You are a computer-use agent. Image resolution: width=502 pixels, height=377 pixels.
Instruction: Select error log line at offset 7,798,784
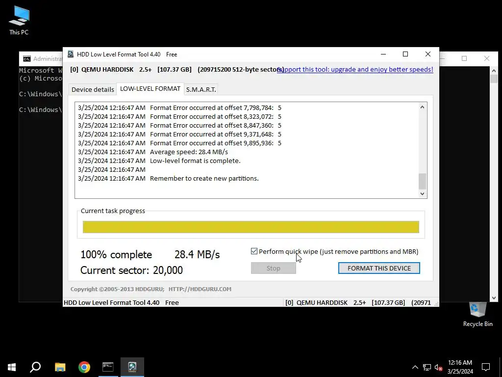179,108
